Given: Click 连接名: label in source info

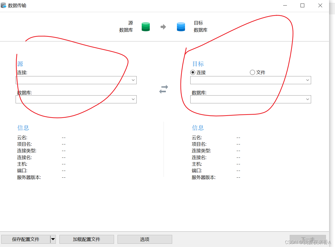Looking at the screenshot, I should [x=24, y=158].
